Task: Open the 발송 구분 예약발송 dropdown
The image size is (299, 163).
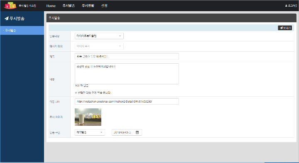Action: (90, 132)
